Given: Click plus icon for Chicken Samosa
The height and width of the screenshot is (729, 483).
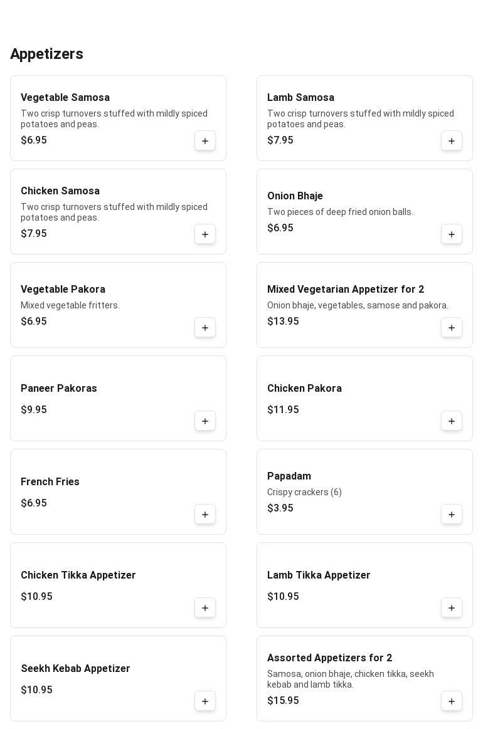Looking at the screenshot, I should [205, 234].
